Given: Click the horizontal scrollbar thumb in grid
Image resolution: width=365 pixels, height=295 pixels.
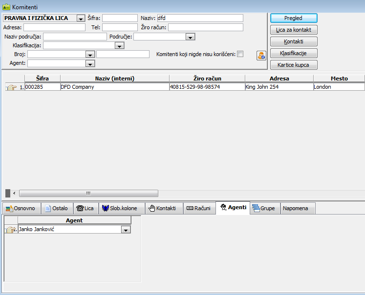Looking at the screenshot, I should tap(88, 193).
